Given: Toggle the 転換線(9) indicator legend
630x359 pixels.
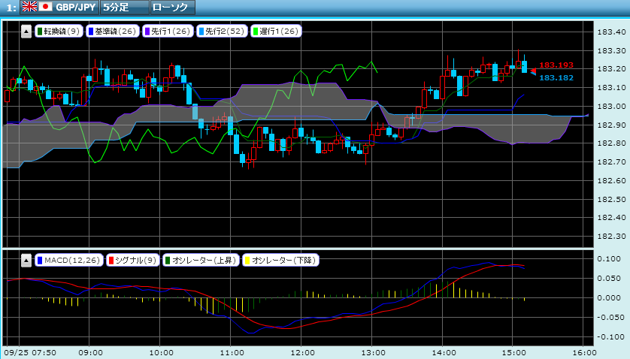Looking at the screenshot, I should point(59,32).
